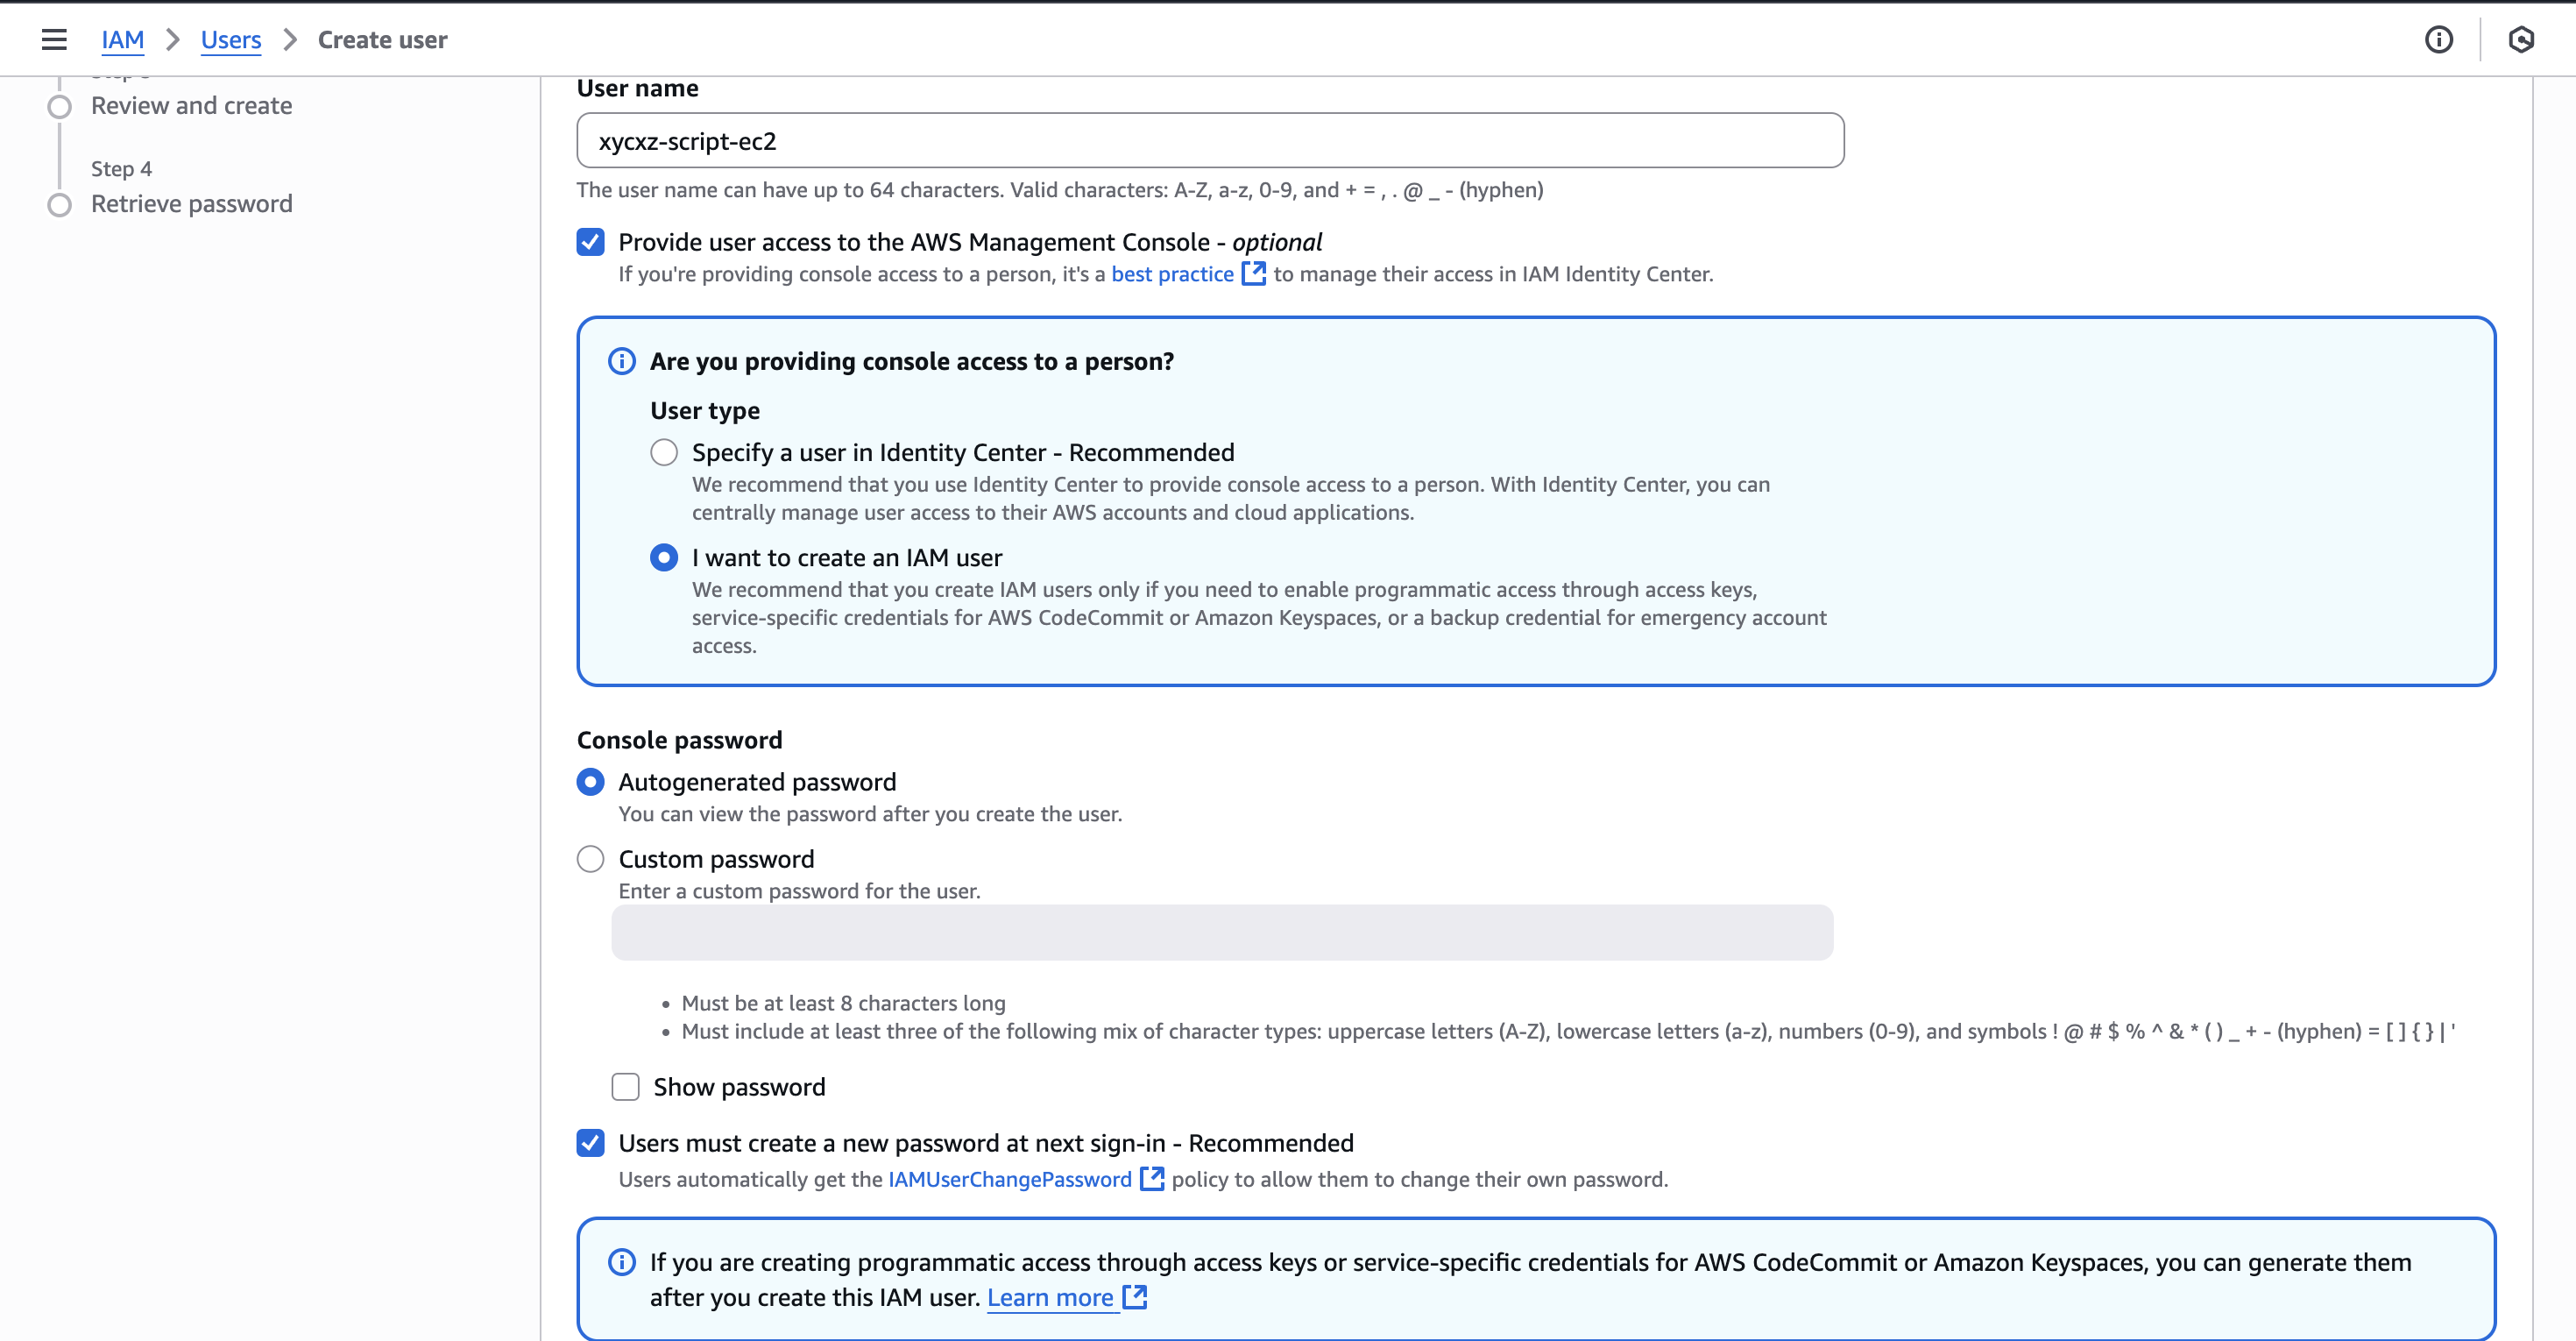
Task: Open the hamburger navigation menu icon
Action: tap(54, 40)
